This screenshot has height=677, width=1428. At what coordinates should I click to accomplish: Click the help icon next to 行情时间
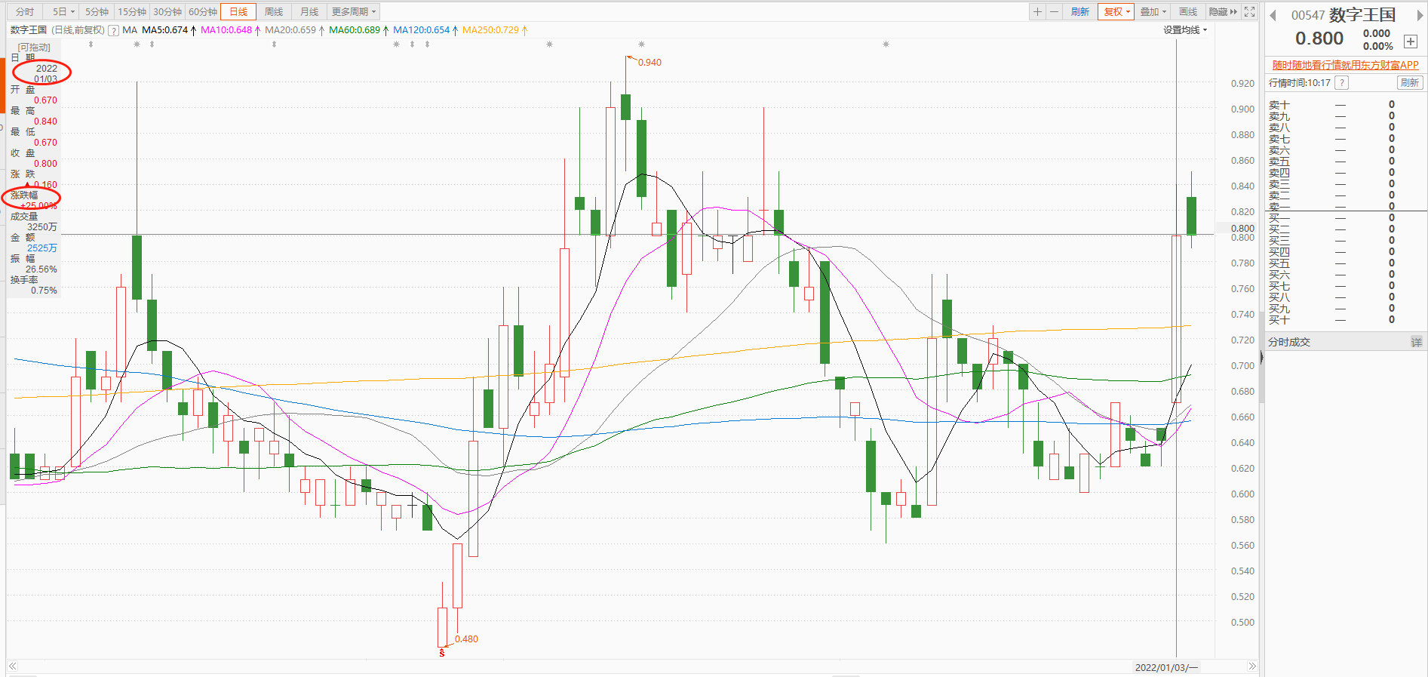[x=1341, y=83]
